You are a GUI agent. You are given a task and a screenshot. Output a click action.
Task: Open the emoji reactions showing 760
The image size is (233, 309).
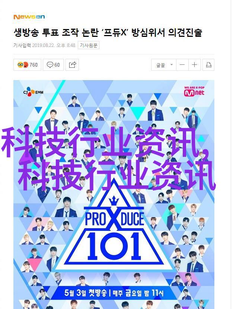27,65
